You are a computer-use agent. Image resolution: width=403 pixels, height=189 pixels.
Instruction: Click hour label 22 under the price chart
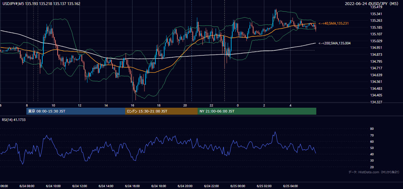(212, 105)
